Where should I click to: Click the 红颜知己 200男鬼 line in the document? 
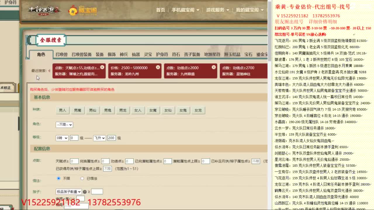point(317,47)
